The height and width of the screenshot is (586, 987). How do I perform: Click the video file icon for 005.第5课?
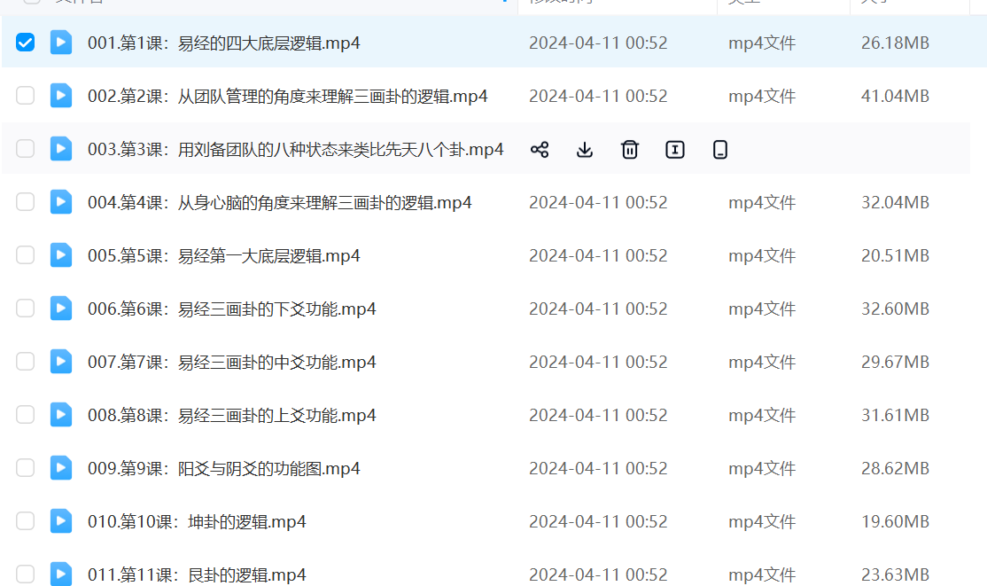[61, 255]
